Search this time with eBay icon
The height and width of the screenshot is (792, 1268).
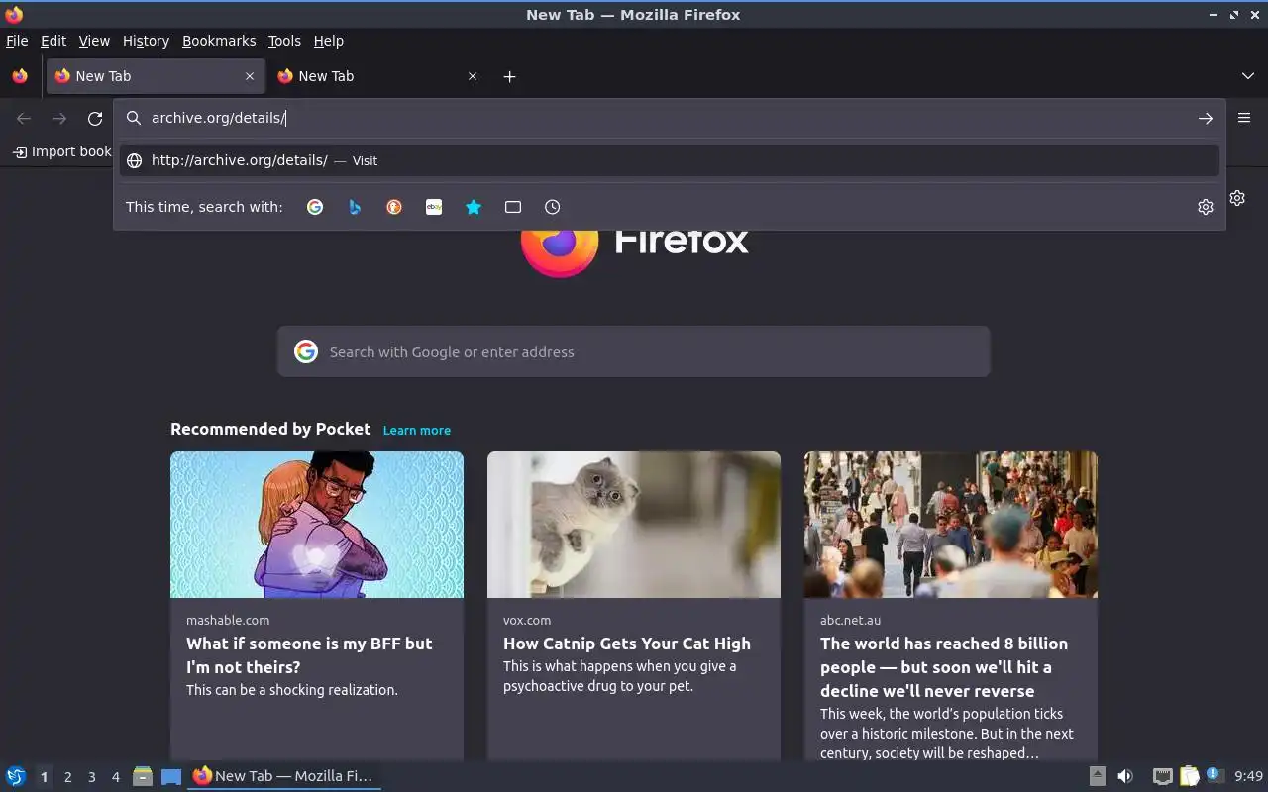[x=434, y=207]
